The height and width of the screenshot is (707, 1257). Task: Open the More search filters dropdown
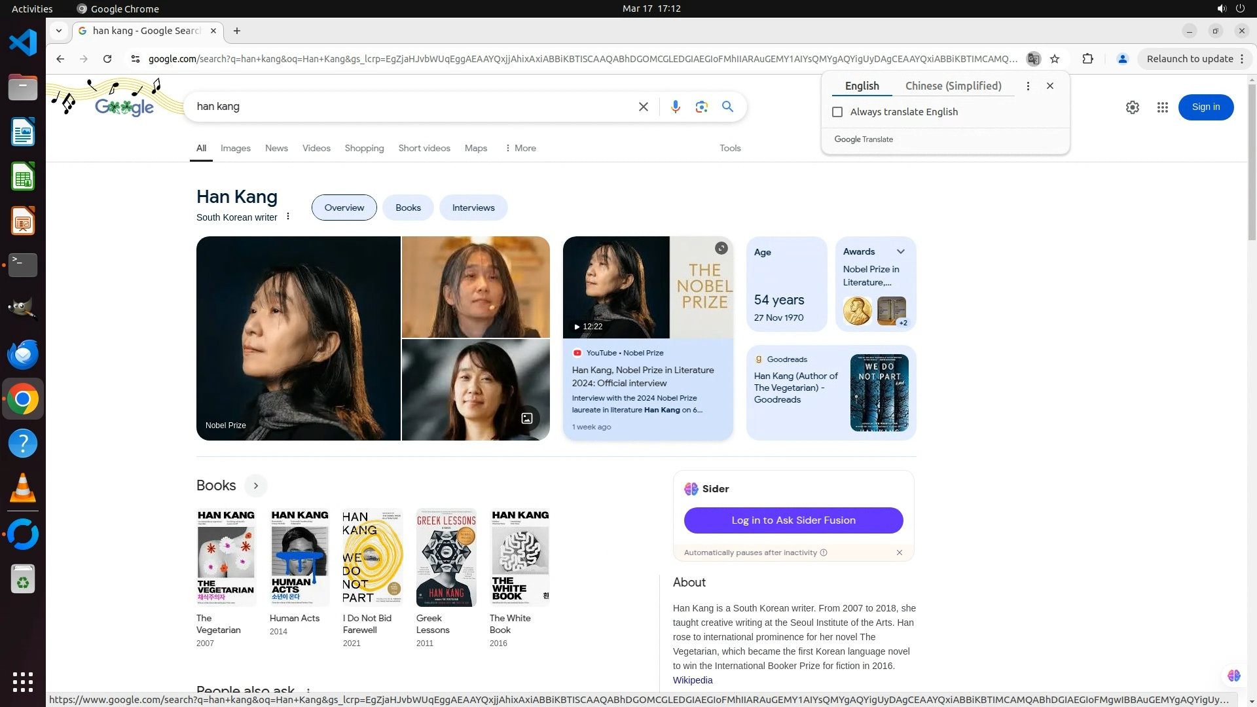pos(520,148)
